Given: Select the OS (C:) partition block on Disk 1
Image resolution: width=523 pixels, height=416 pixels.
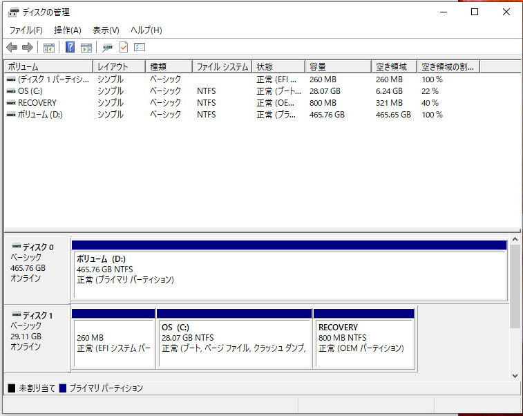Looking at the screenshot, I should click(234, 339).
